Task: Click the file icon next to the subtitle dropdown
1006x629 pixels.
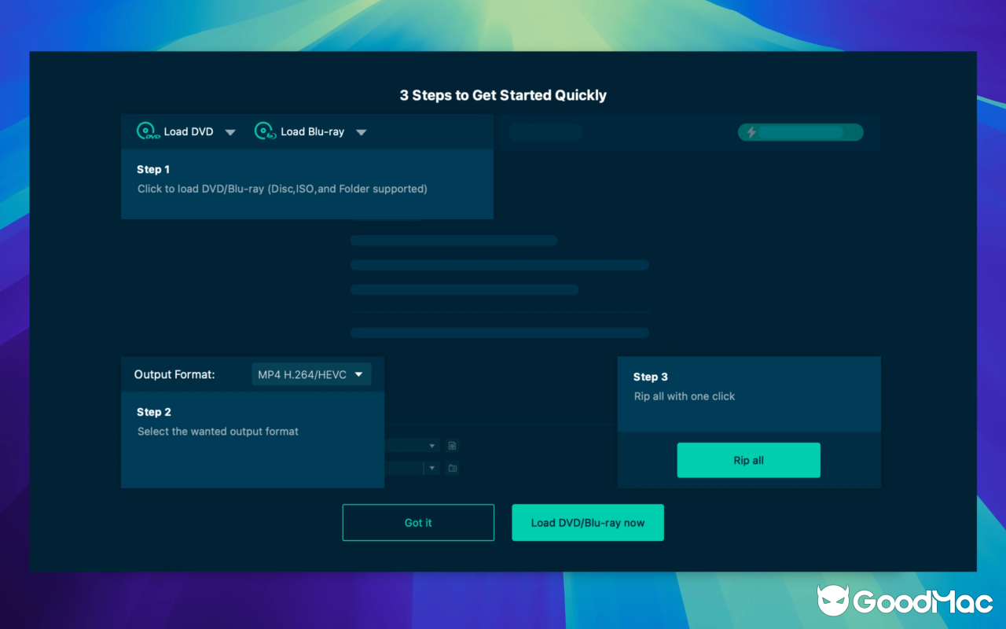Action: click(x=453, y=445)
